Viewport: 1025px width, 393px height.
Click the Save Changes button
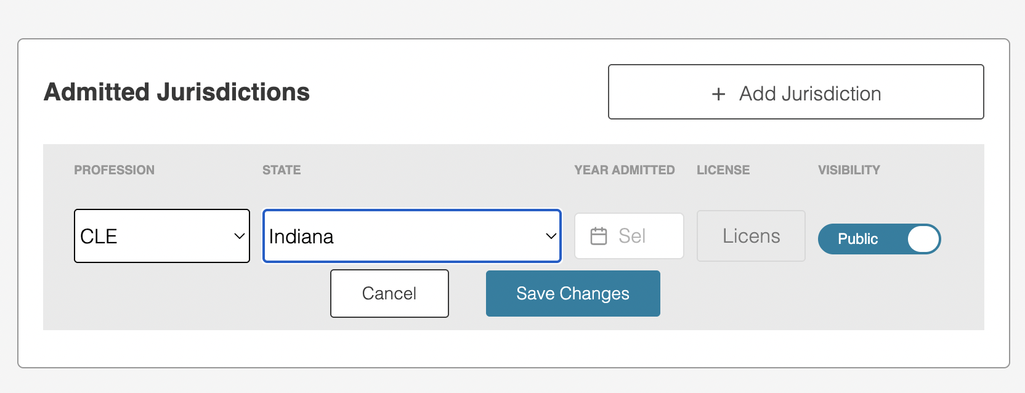click(573, 293)
